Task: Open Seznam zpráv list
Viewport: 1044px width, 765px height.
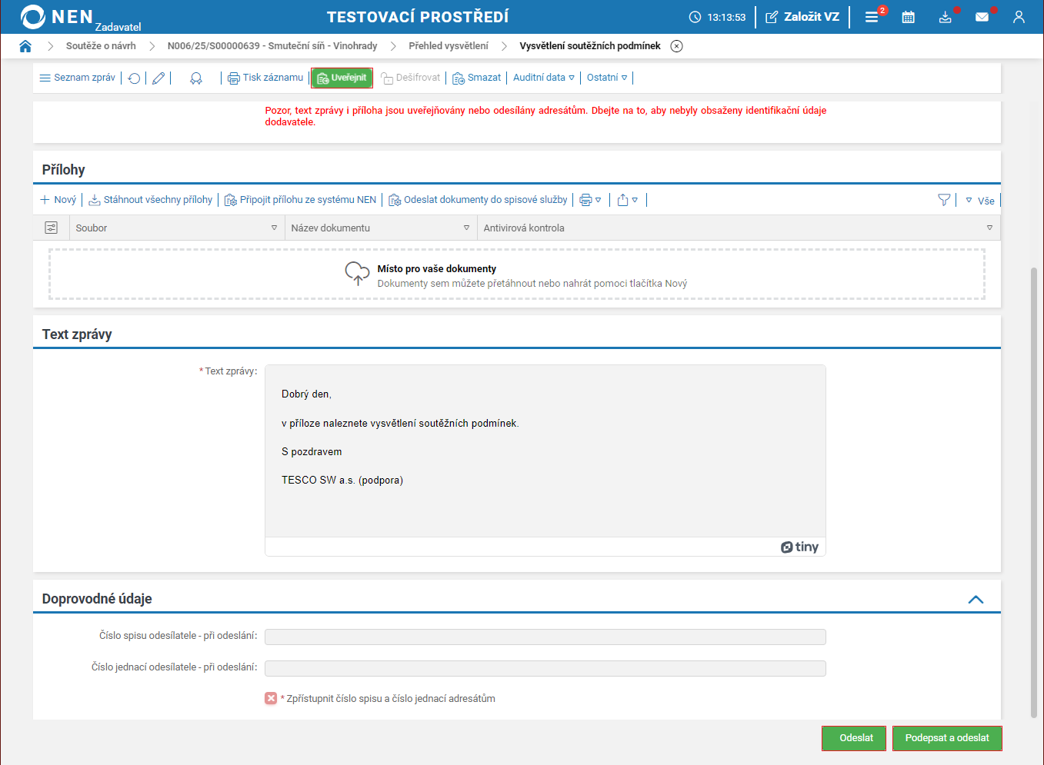Action: [x=78, y=78]
